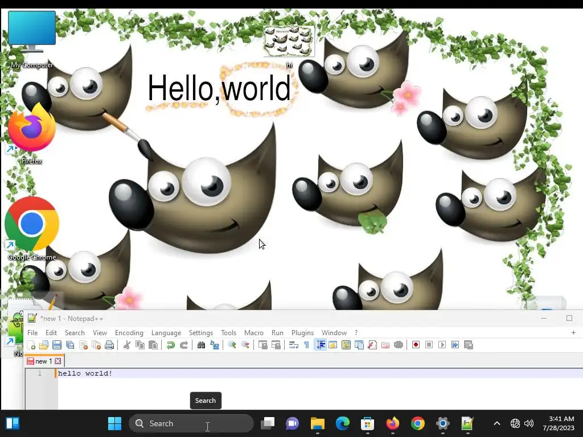The width and height of the screenshot is (583, 437).
Task: Toggle word wrap in the toolbar
Action: 293,345
